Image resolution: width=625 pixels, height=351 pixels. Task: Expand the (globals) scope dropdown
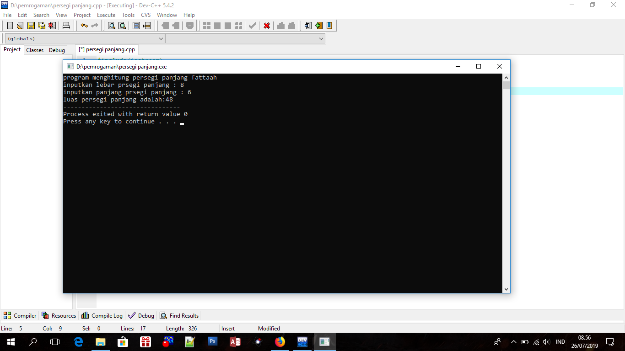161,39
